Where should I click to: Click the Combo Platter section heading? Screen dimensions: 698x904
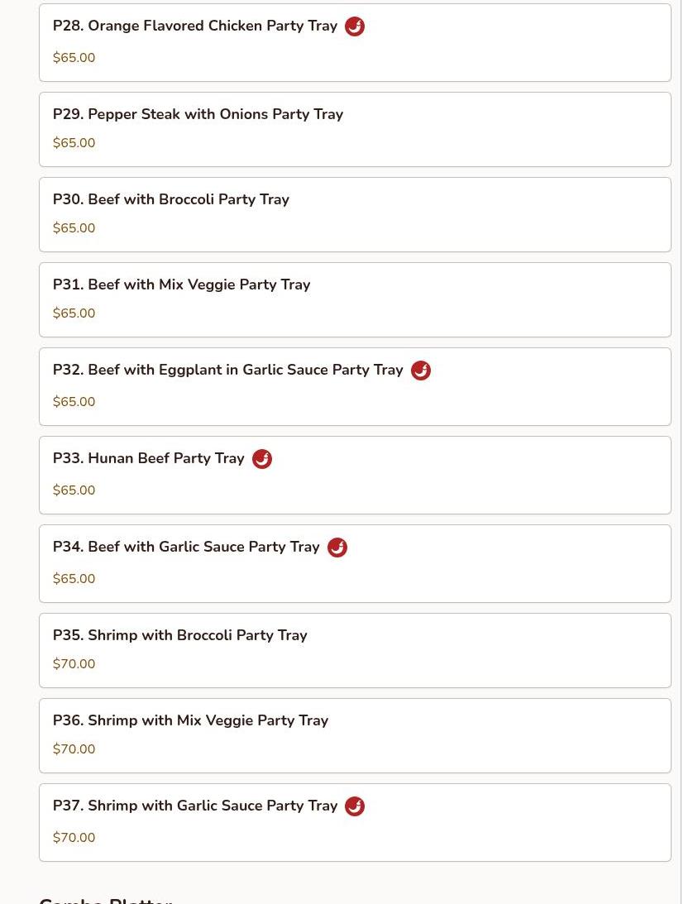pos(106,899)
